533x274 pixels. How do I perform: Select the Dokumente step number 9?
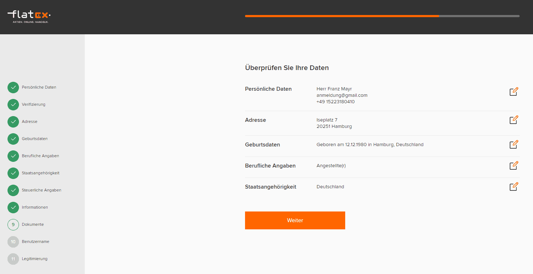tap(13, 225)
